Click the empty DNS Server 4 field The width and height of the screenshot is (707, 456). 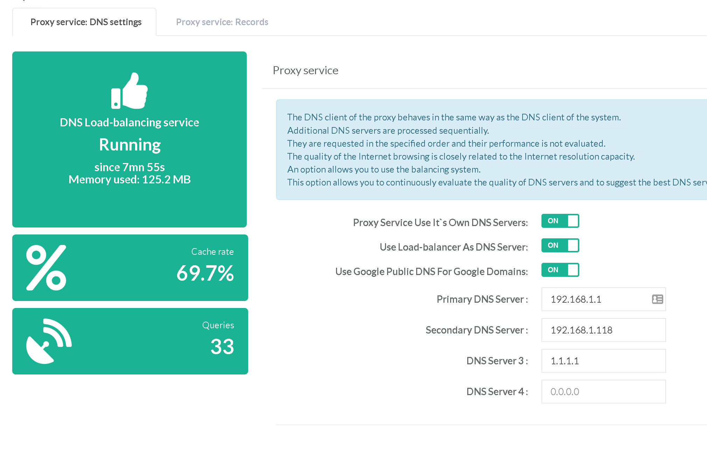(603, 392)
